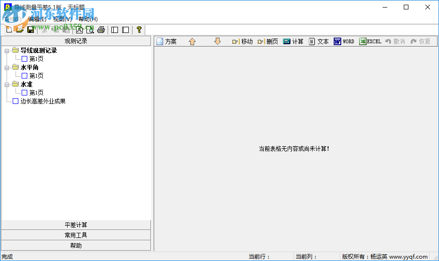Open the 观测记录 panel header

click(x=76, y=41)
